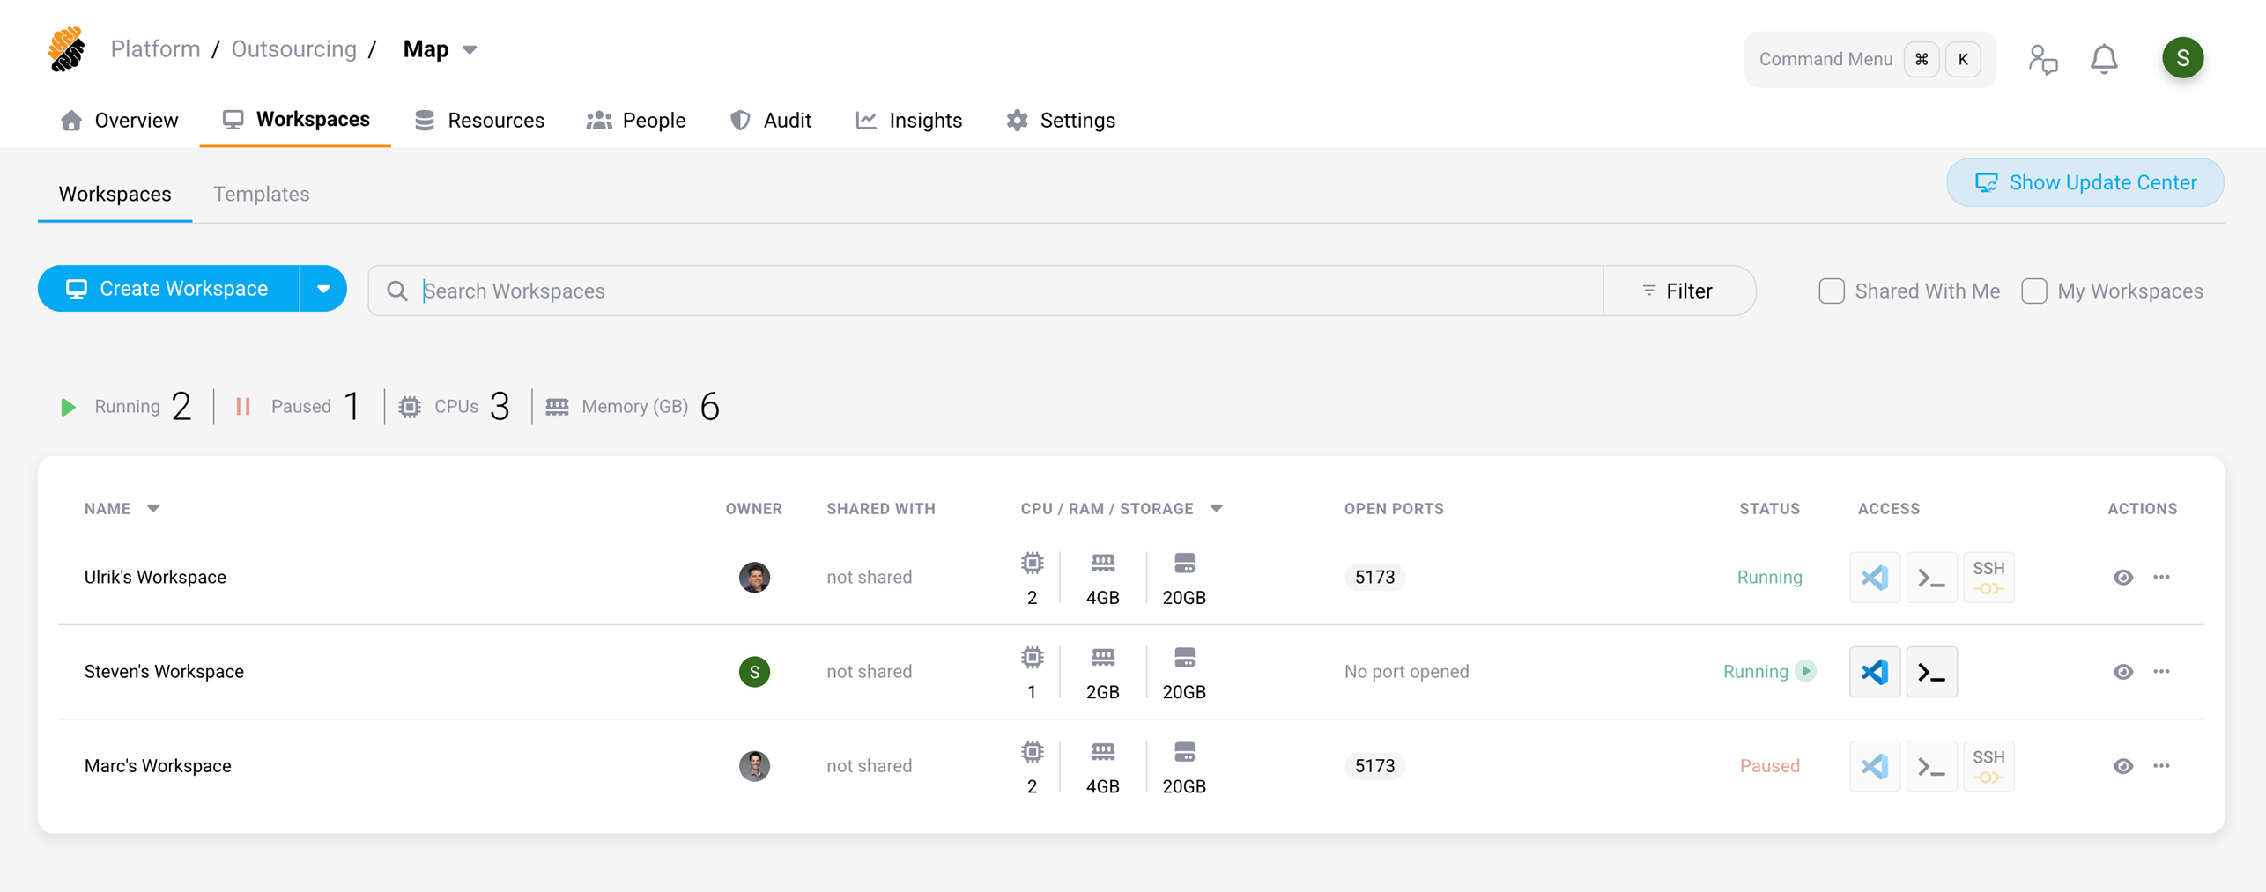
Task: Check the My Workspaces checkbox
Action: [2033, 291]
